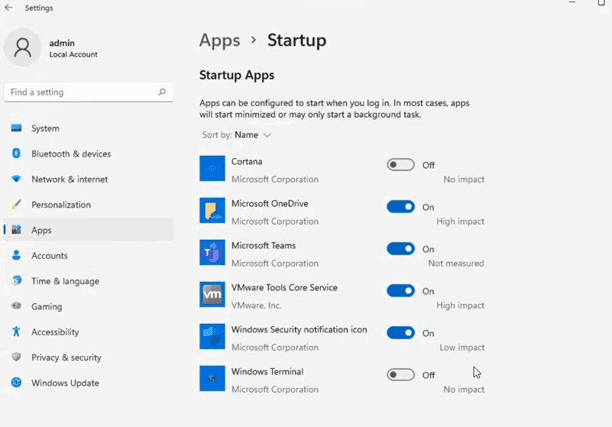612x427 pixels.
Task: Click the Settings window title text
Action: click(x=39, y=8)
